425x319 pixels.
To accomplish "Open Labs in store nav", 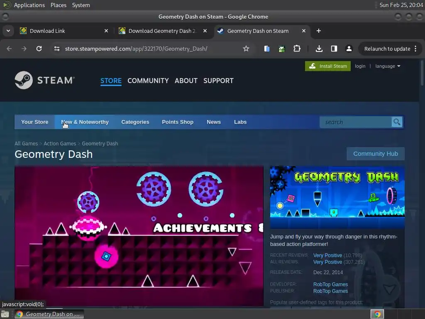I will [240, 122].
